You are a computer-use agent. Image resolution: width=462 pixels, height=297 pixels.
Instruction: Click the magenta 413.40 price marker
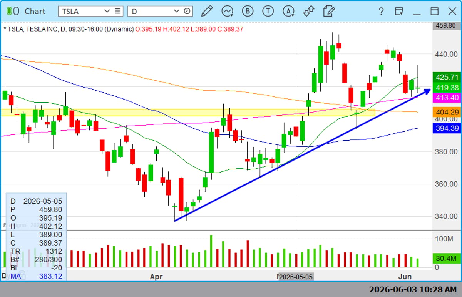coord(447,98)
